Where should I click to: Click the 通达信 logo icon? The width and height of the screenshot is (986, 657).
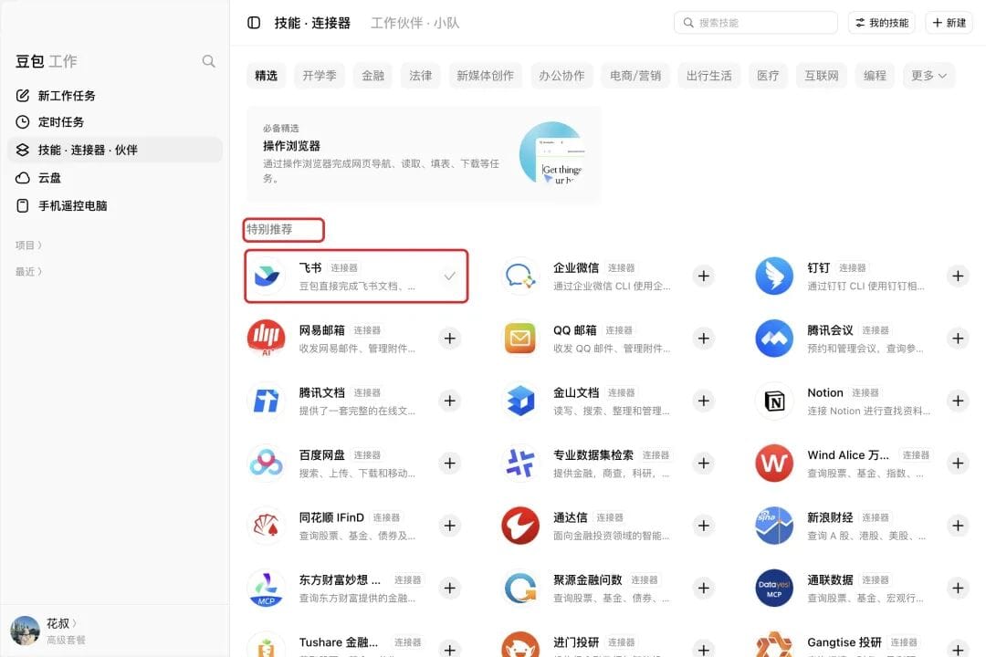520,525
